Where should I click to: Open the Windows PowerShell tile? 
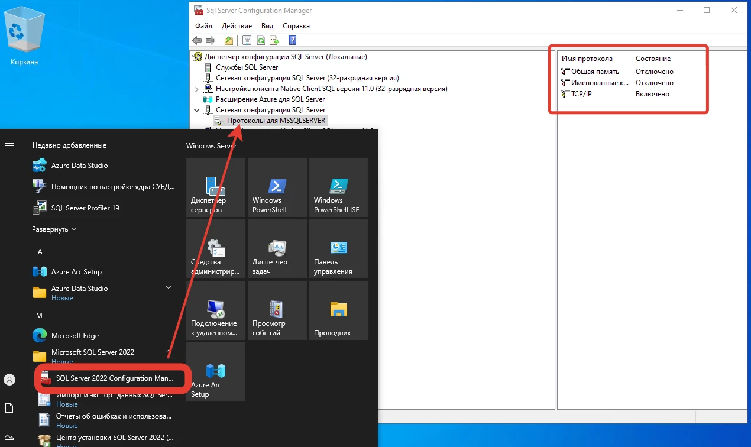pos(277,187)
